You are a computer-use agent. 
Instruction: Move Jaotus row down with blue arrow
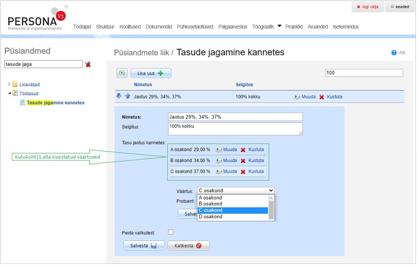pyautogui.click(x=119, y=96)
